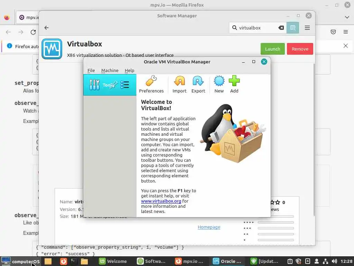Open the Software Manager hamburger menu
The height and width of the screenshot is (266, 354).
(307, 28)
